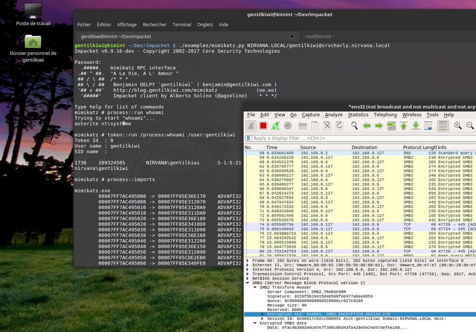Click in the display filter field
Image resolution: width=476 pixels, height=332 pixels.
click(x=364, y=138)
